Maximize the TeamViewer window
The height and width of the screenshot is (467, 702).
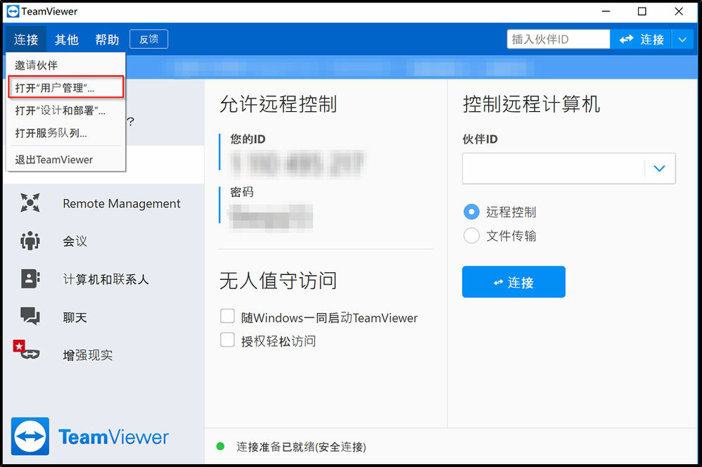(642, 11)
